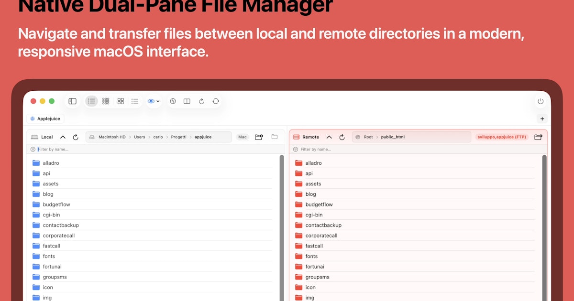Click the Mac badge in Local pane

coord(243,137)
